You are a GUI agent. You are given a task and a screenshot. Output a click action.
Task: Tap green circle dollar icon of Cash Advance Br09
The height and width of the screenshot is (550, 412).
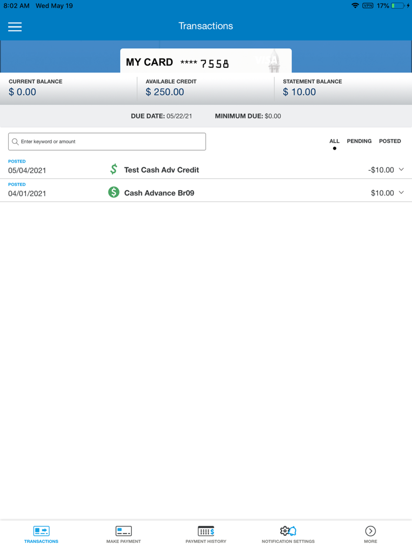pyautogui.click(x=114, y=192)
